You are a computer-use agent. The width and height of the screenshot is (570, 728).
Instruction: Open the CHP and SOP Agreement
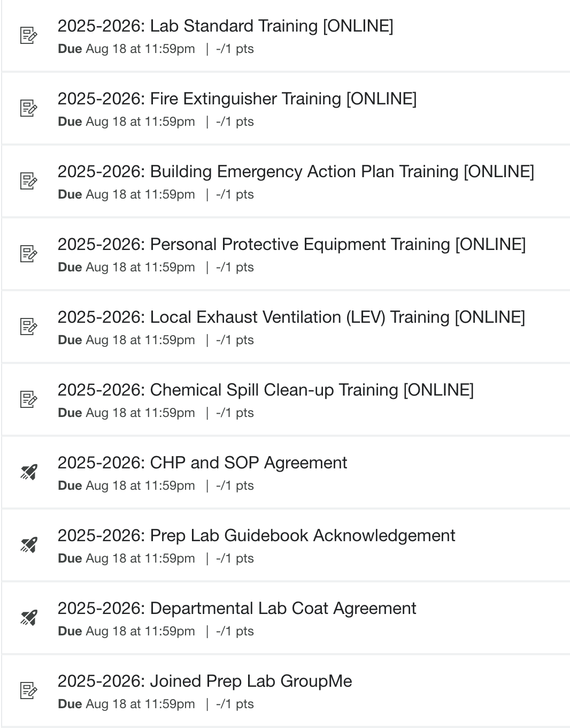coord(202,462)
